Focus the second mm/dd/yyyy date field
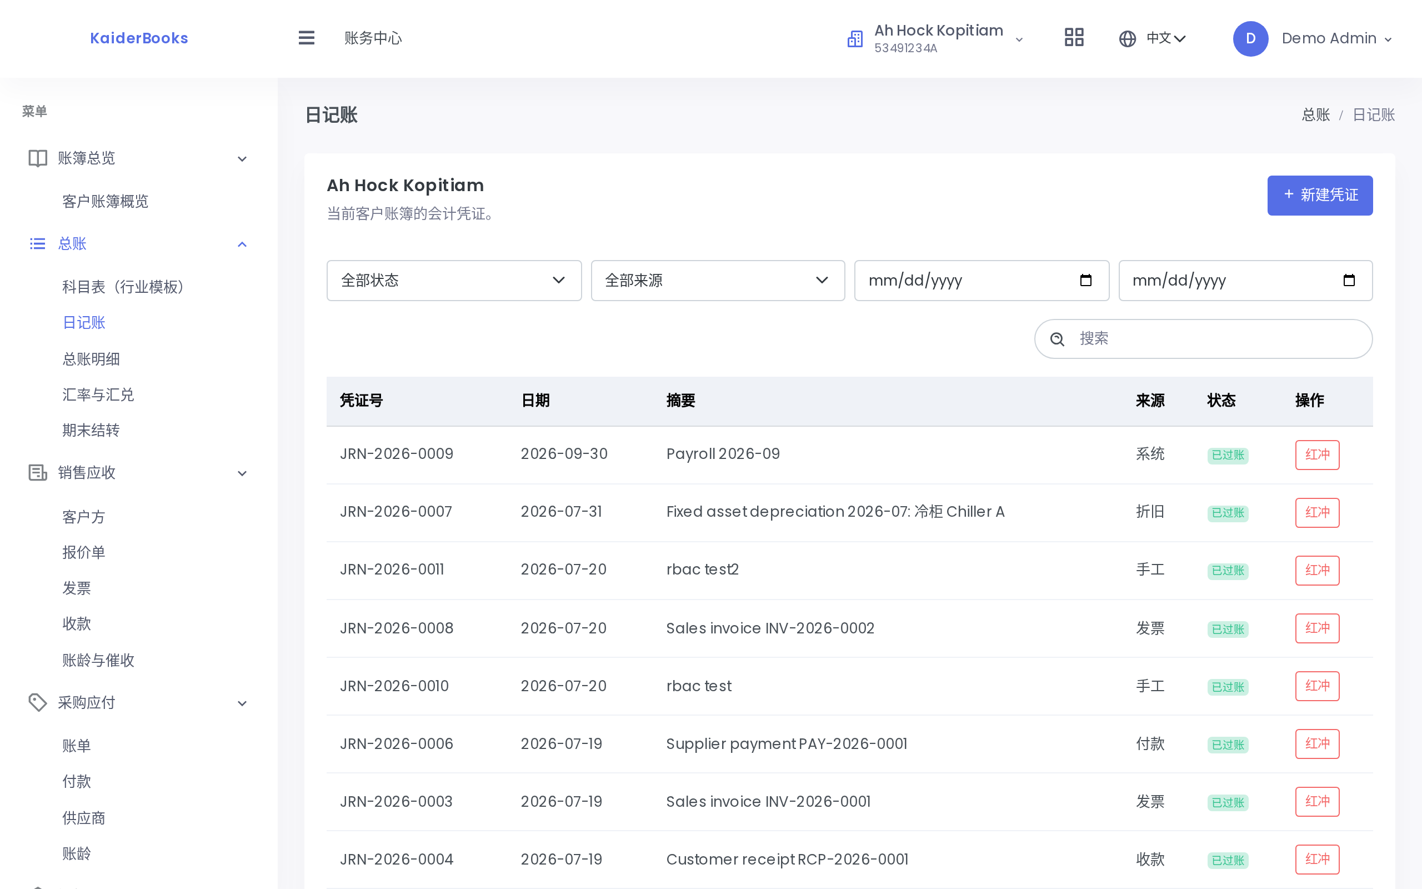 [1245, 281]
